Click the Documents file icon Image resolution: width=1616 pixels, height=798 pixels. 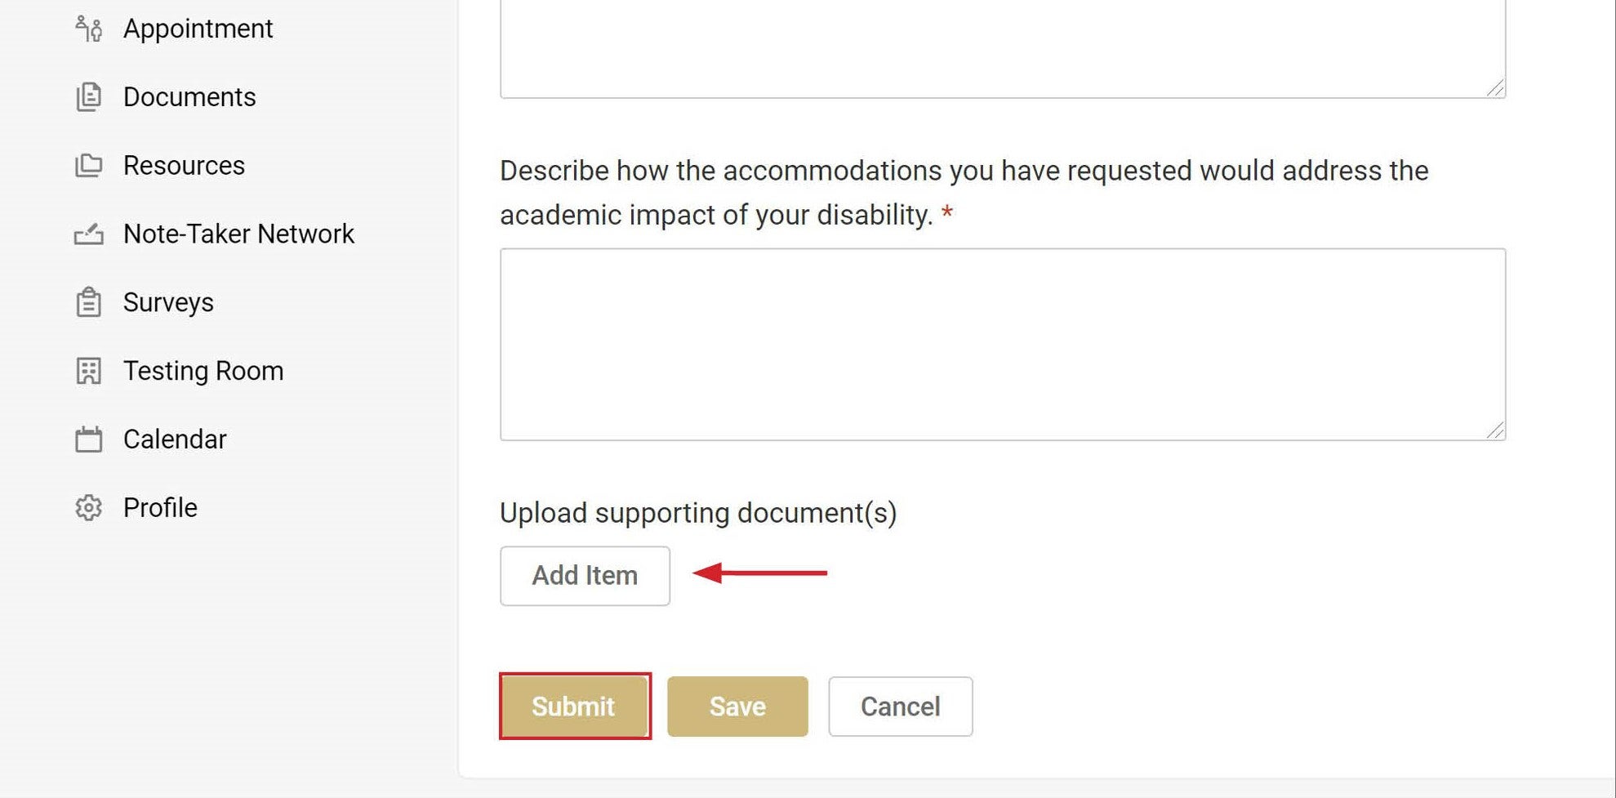tap(88, 97)
